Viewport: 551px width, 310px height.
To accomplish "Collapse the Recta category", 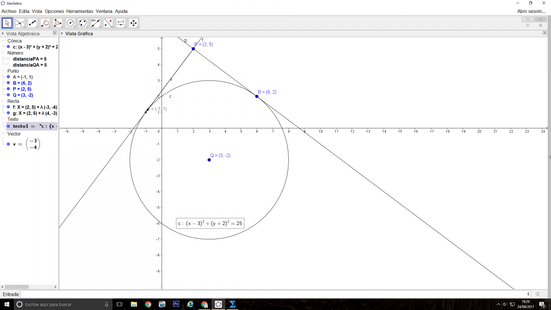I will 4,101.
